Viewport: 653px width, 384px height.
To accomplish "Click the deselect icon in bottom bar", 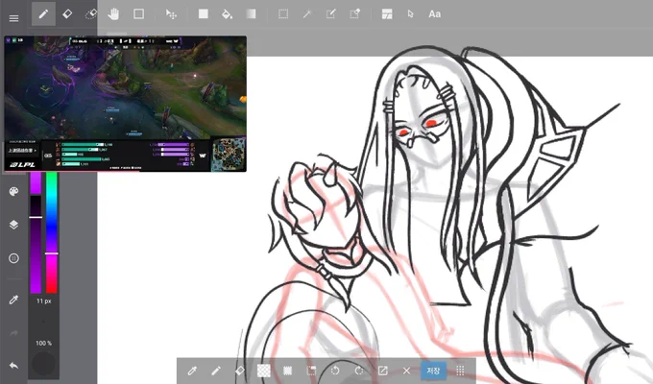I will (x=311, y=371).
